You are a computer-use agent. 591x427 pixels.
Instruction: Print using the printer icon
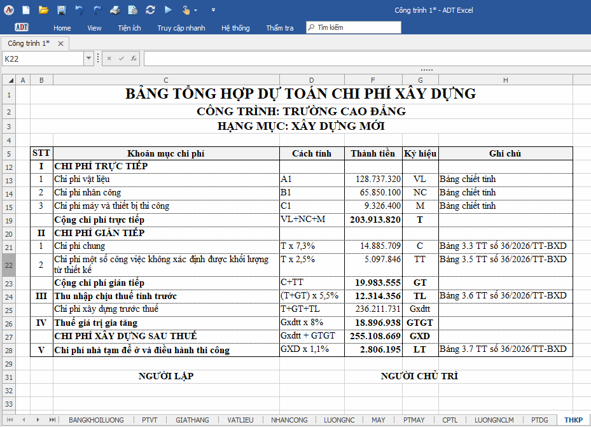coord(115,10)
